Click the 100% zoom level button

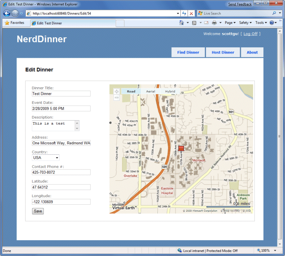tap(263, 251)
